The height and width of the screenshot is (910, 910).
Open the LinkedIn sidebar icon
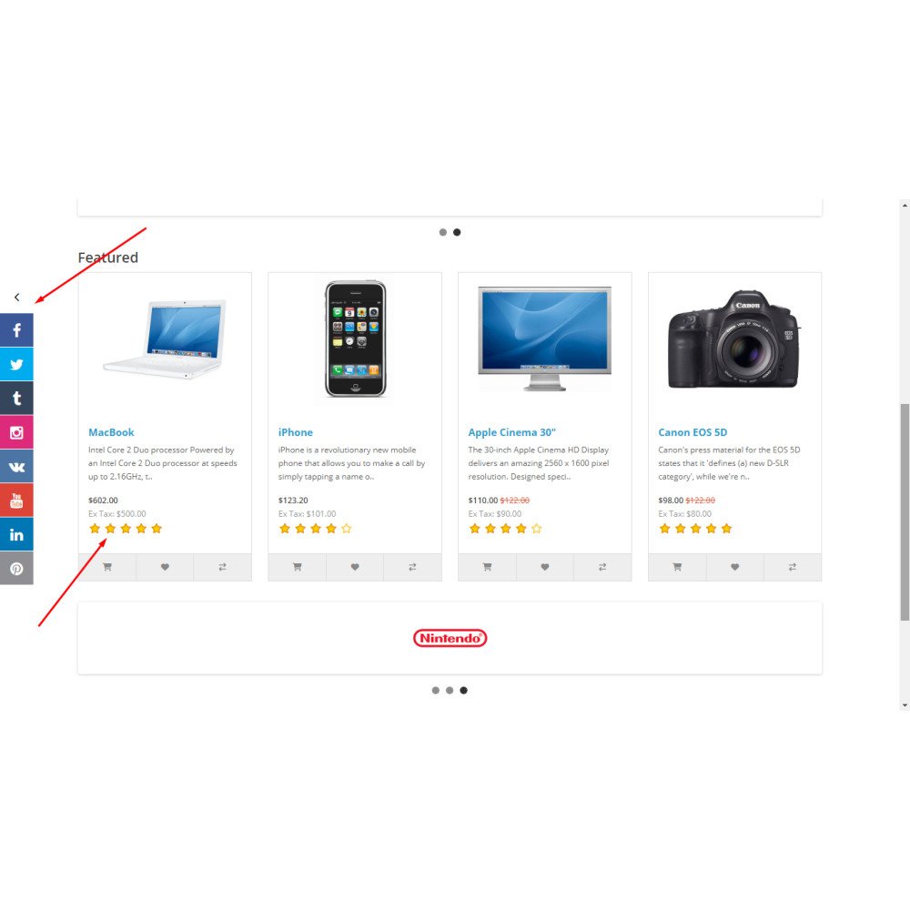point(16,534)
